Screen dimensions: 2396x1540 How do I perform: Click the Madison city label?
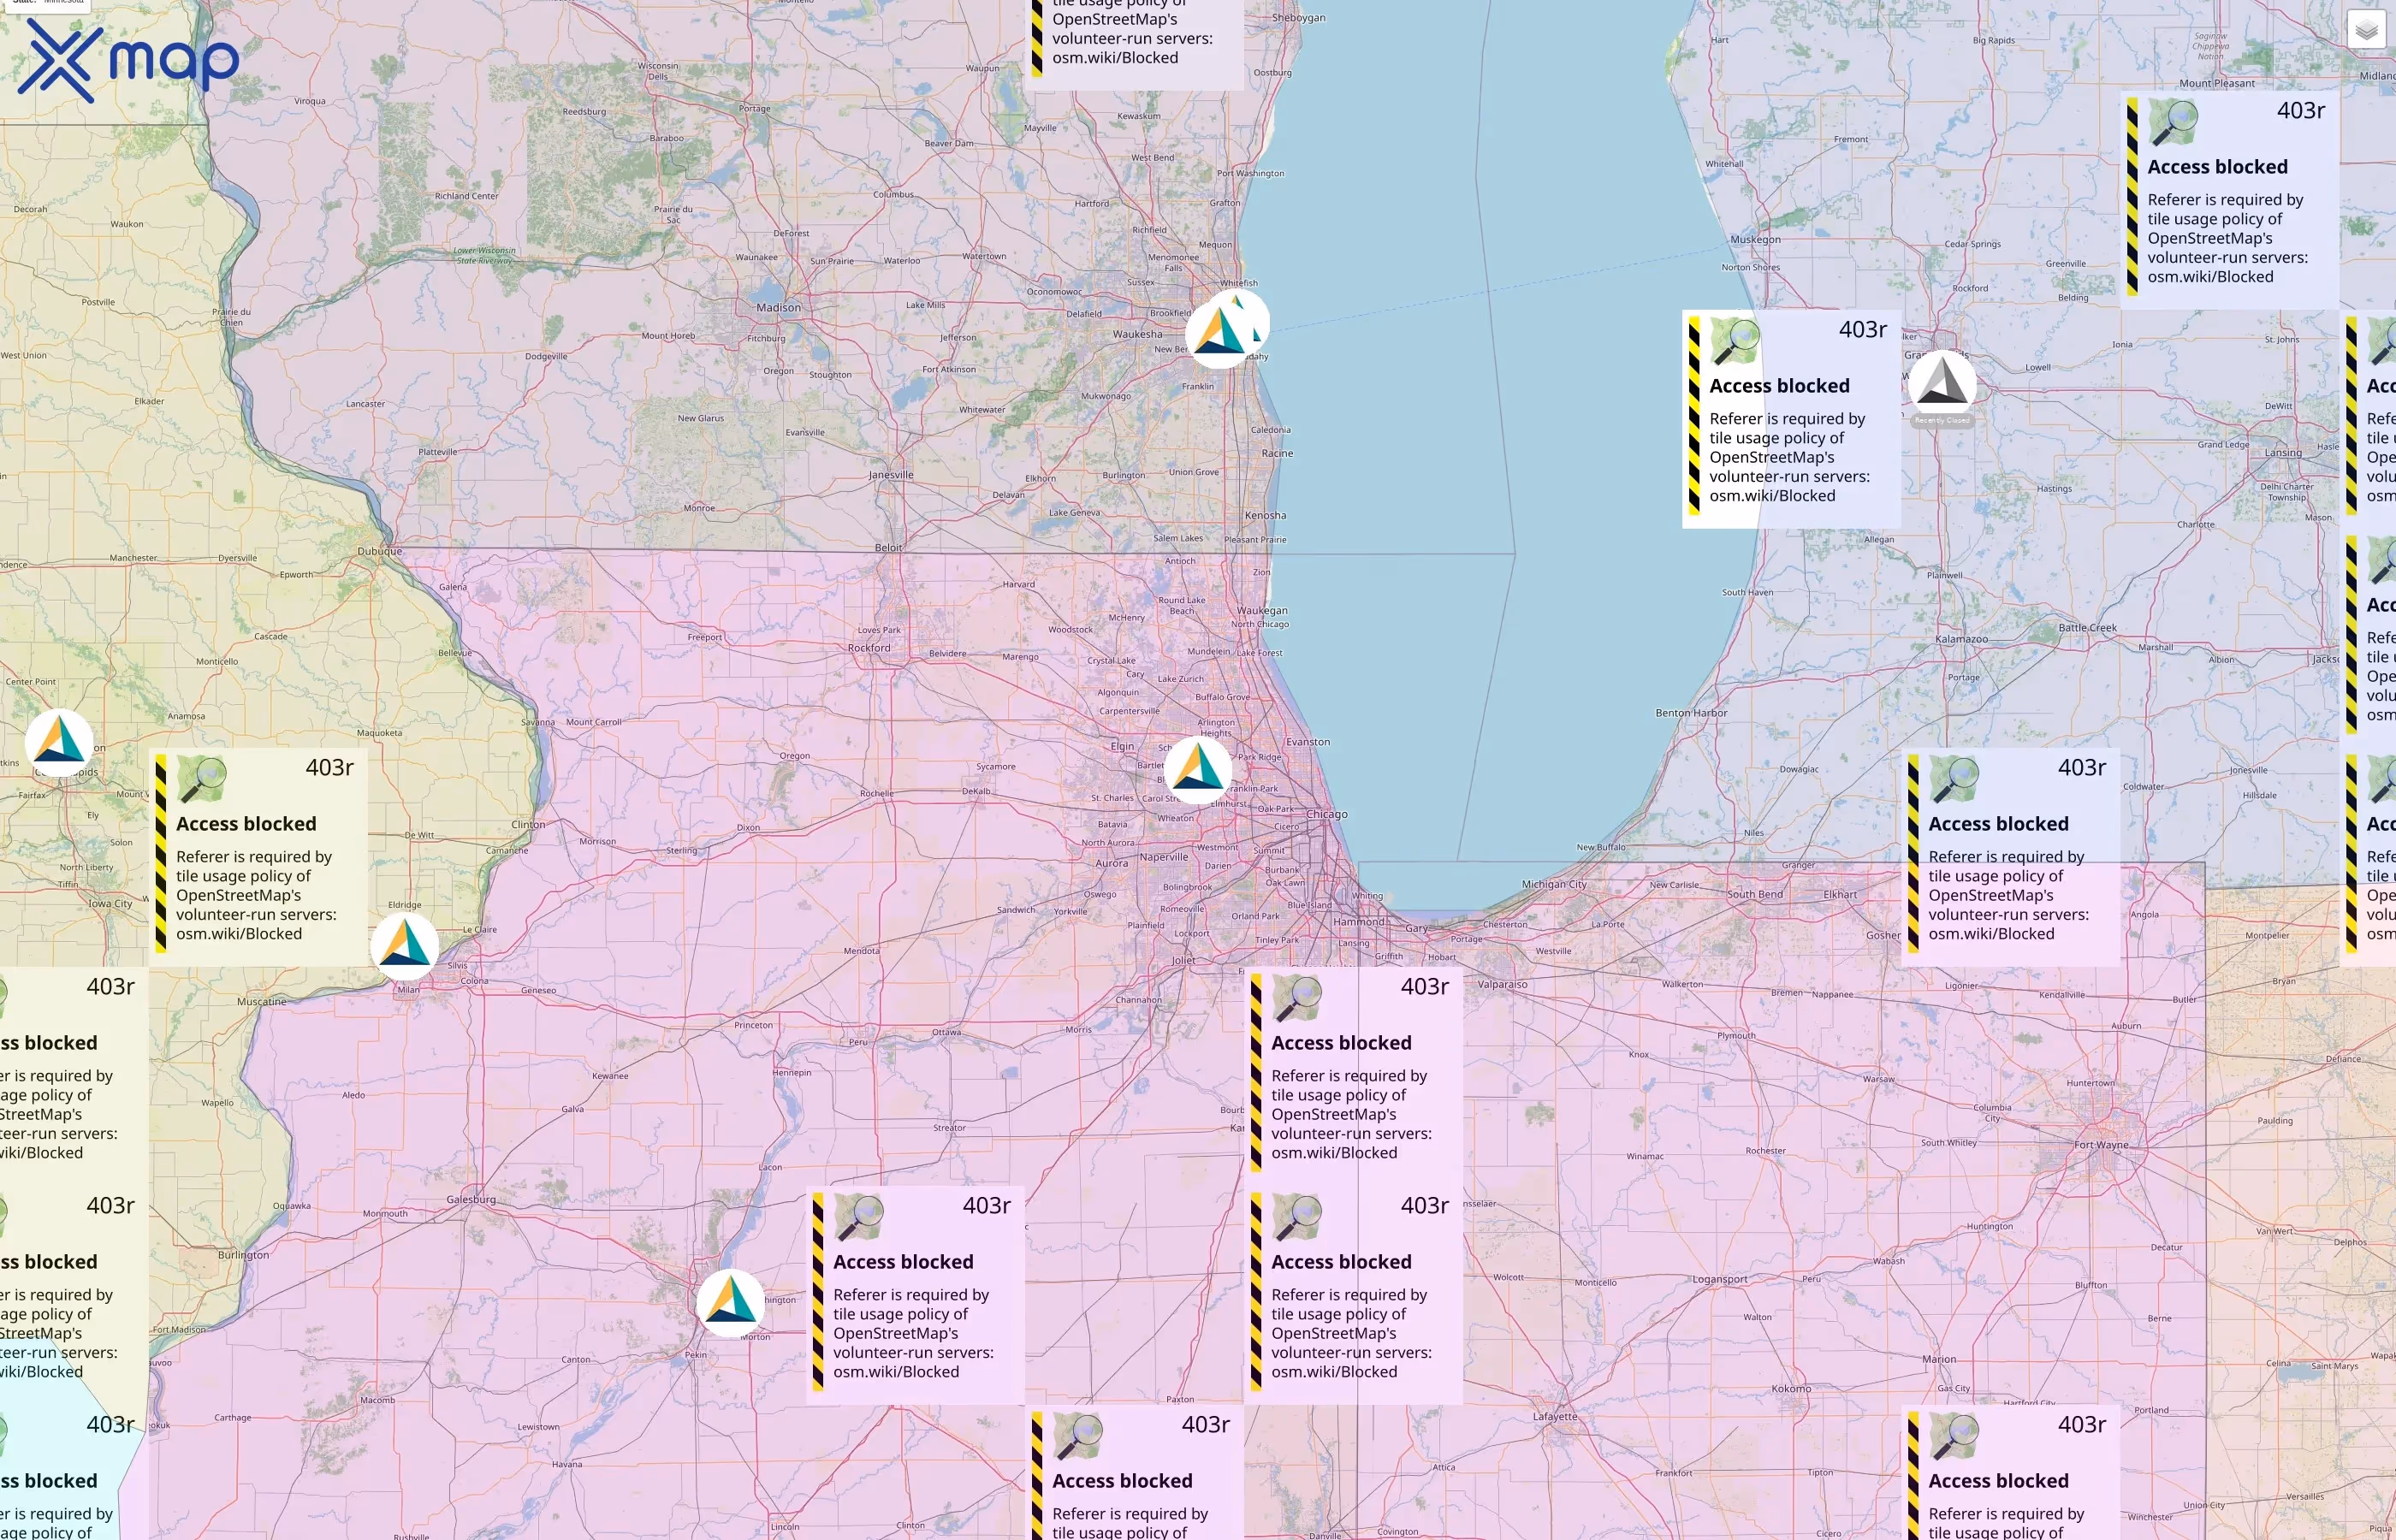[778, 308]
